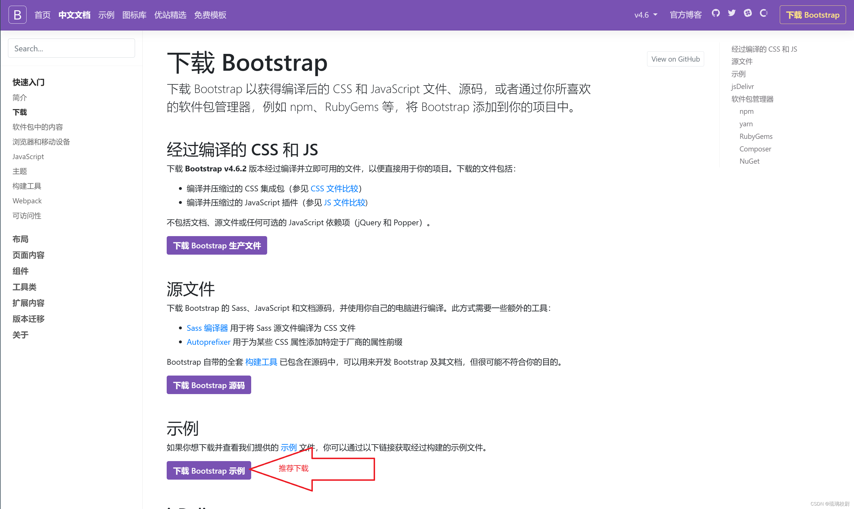This screenshot has width=854, height=509.
Task: Open the Sass 编译器 link
Action: 207,328
